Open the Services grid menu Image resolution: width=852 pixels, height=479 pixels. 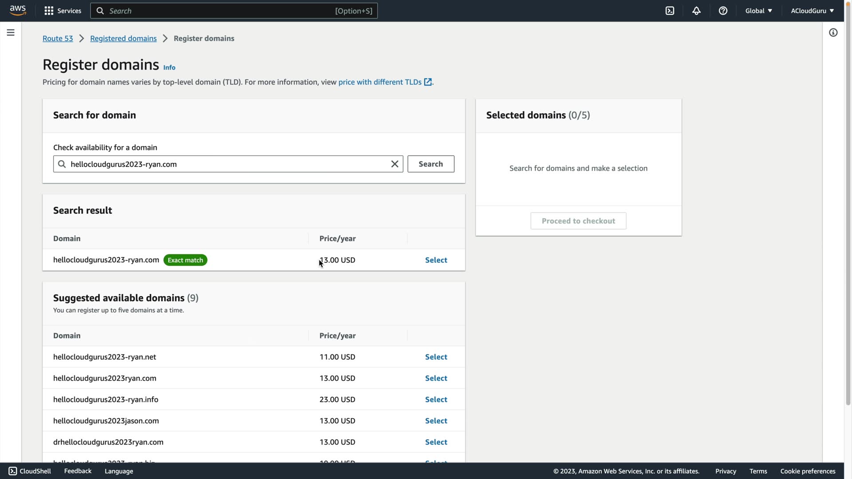[x=63, y=11]
